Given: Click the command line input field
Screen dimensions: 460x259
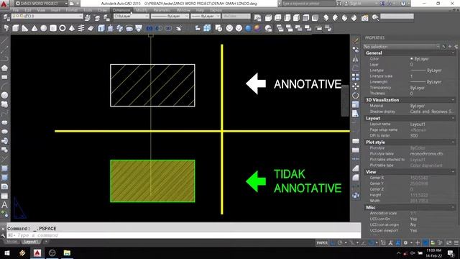Looking at the screenshot, I should 184,235.
